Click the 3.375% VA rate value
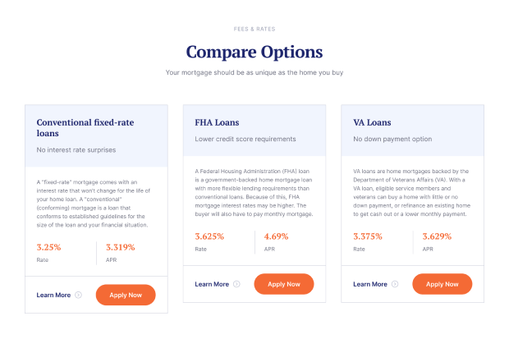This screenshot has height=339, width=509. click(x=368, y=236)
